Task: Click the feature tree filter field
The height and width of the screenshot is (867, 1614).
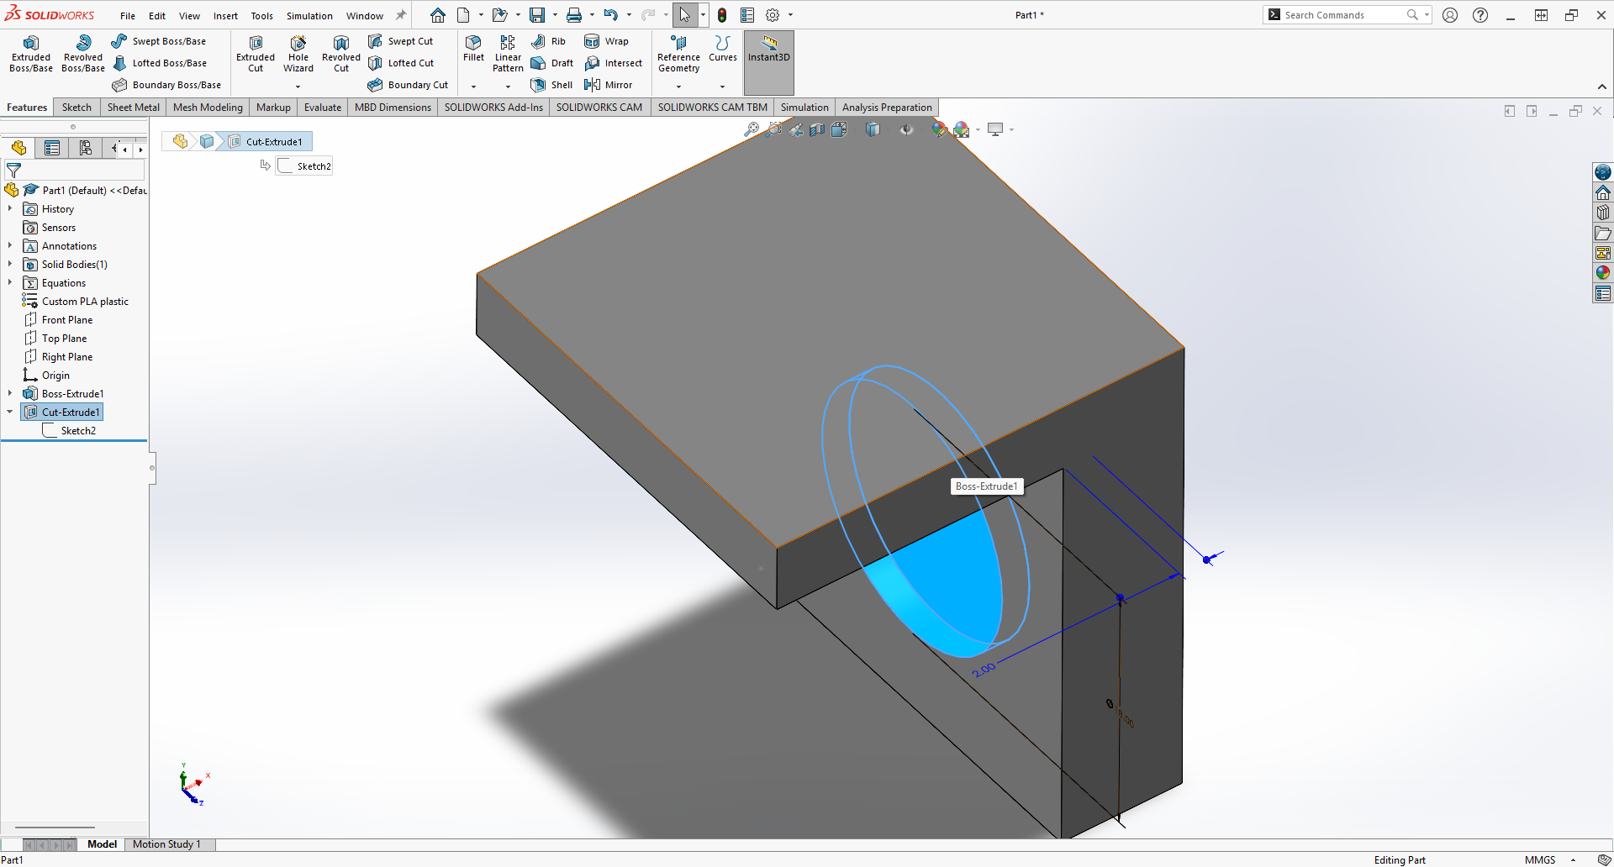Action: (x=75, y=171)
